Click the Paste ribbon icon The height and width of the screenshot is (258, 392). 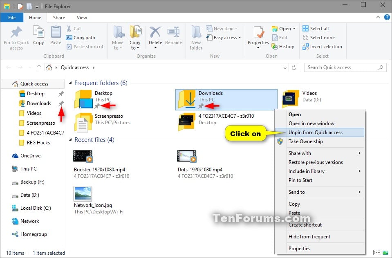[56, 36]
